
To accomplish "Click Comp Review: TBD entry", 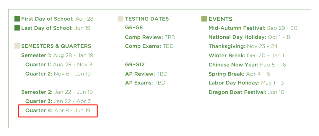I will point(150,37).
